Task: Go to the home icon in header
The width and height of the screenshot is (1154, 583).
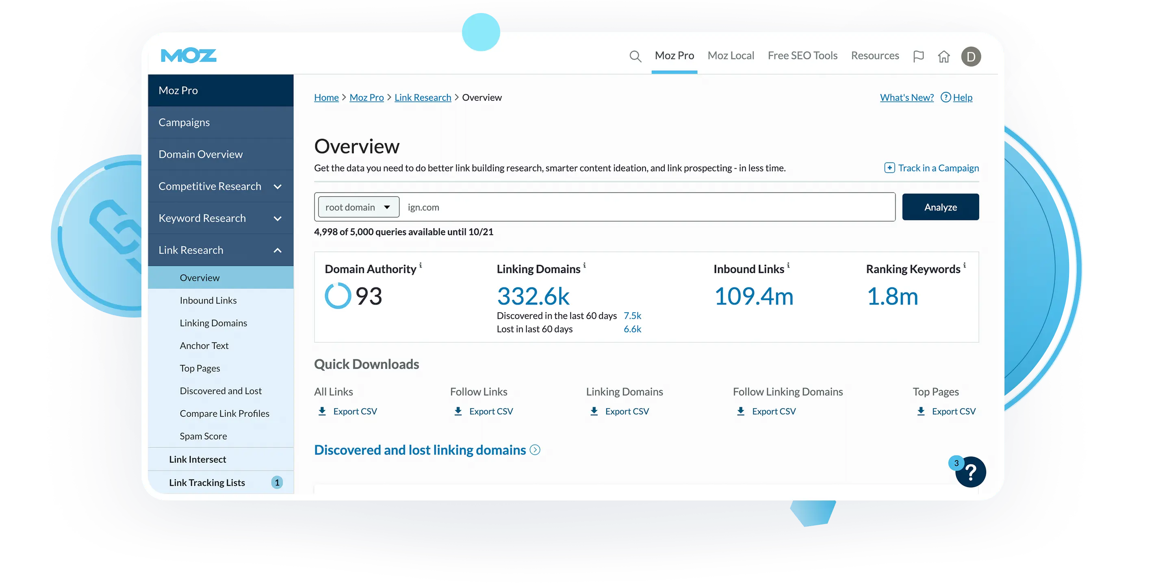Action: [944, 57]
